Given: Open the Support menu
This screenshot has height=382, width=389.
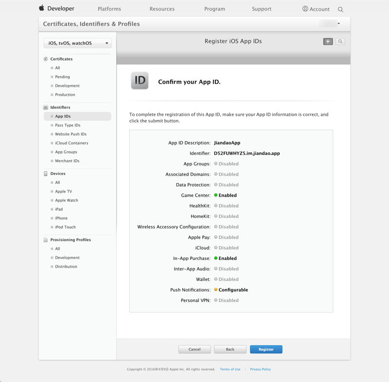Looking at the screenshot, I should click(x=262, y=9).
